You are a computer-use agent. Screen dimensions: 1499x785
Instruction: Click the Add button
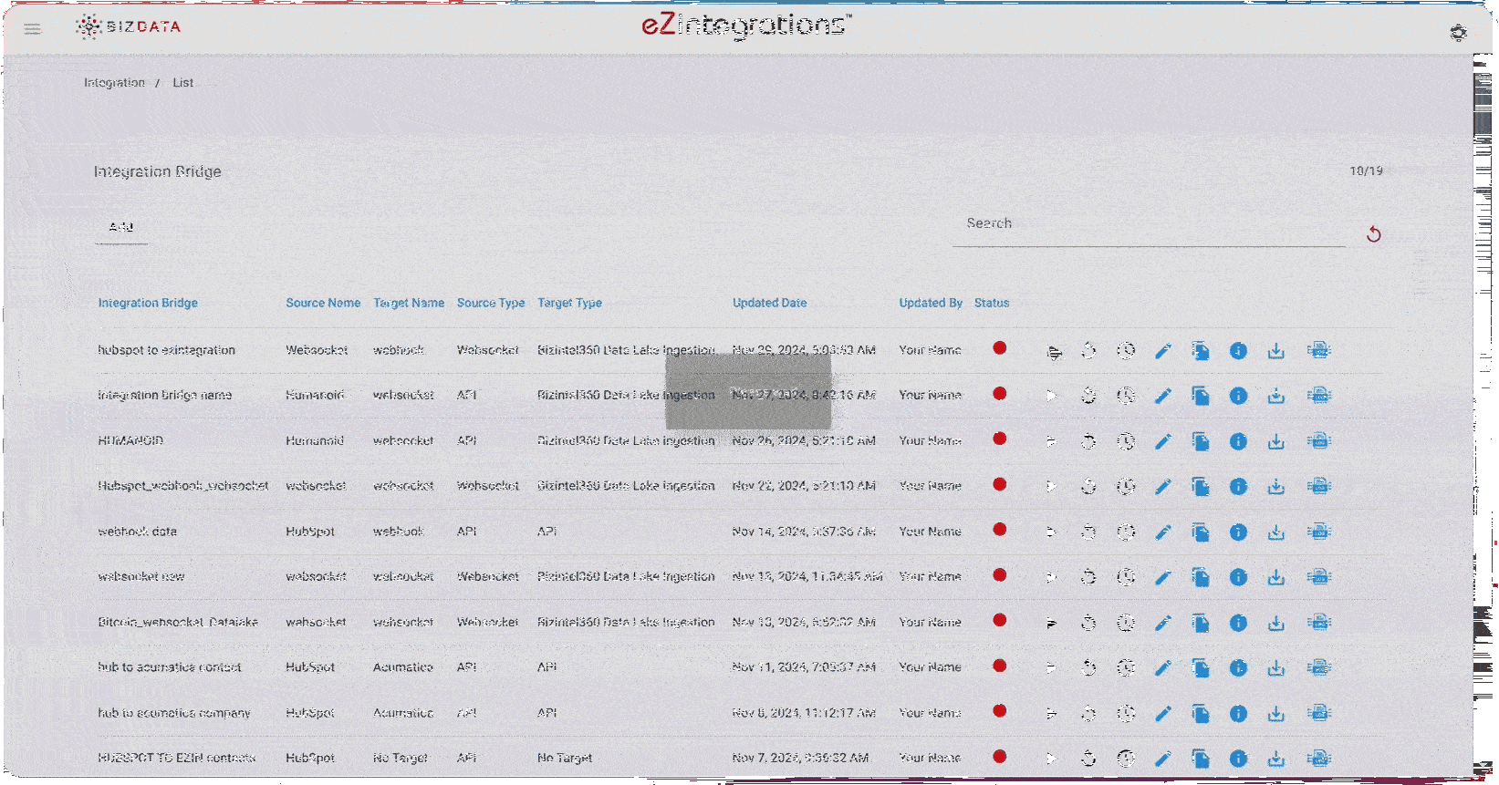coord(121,227)
